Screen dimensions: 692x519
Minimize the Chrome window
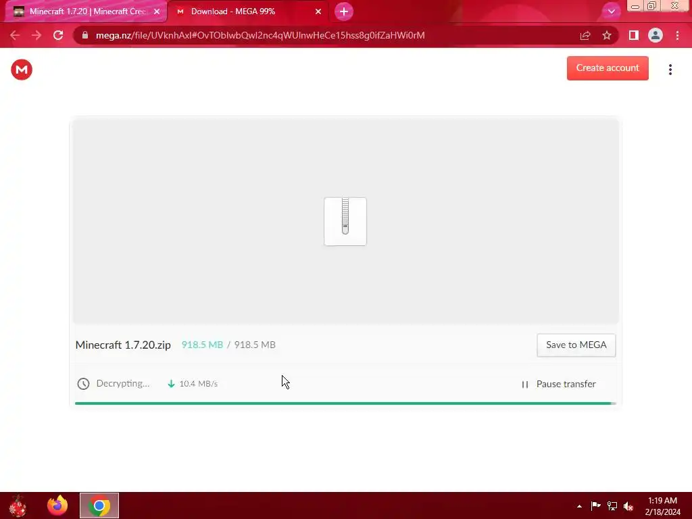pyautogui.click(x=635, y=6)
